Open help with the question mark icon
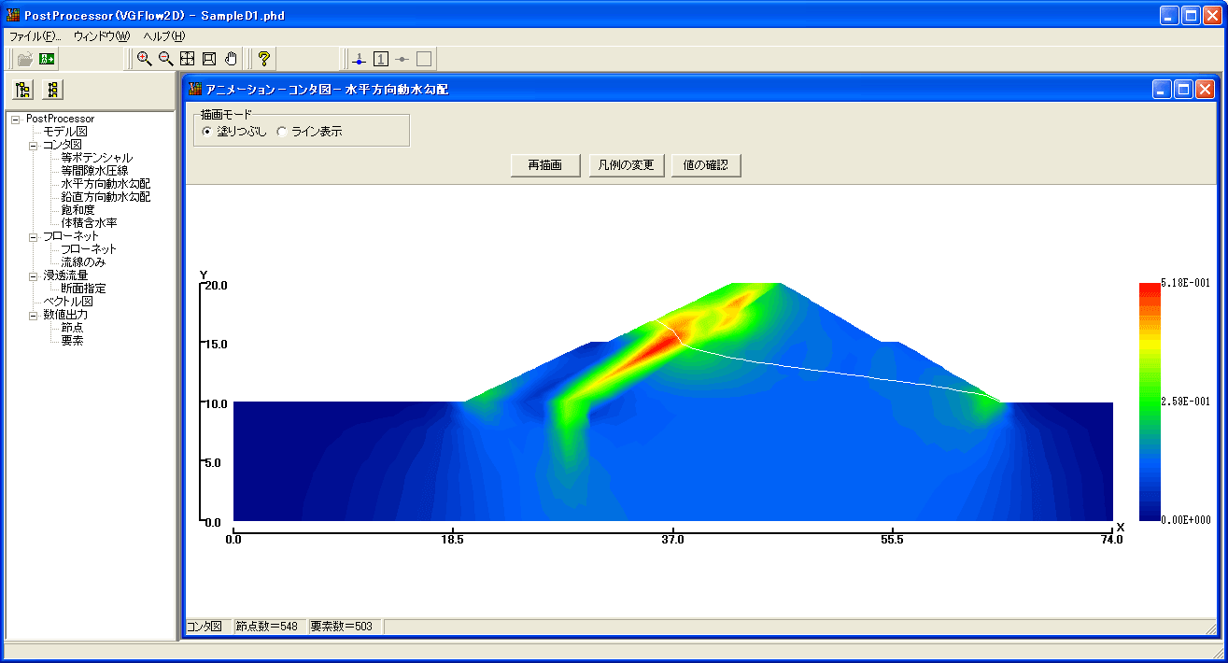 (264, 59)
